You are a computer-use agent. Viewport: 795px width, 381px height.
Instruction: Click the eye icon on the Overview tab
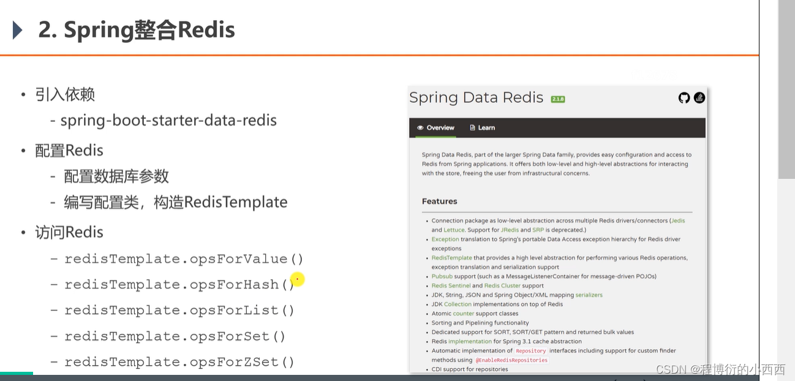click(x=420, y=128)
